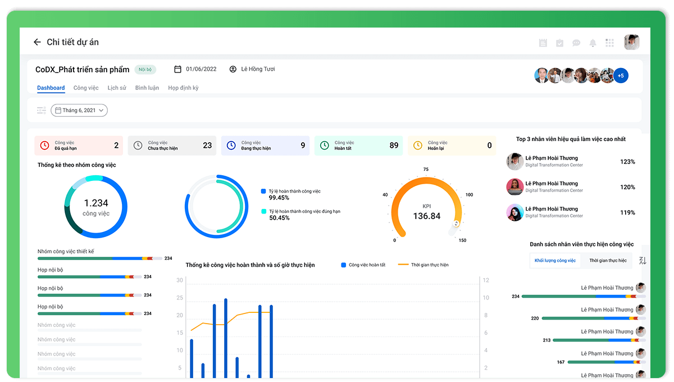Open the notifications bell
This screenshot has height=382, width=674.
click(x=593, y=43)
